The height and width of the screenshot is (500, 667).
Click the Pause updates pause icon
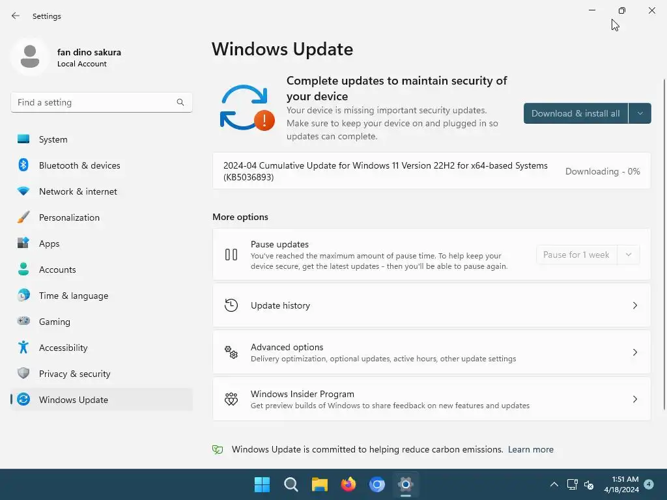click(231, 255)
